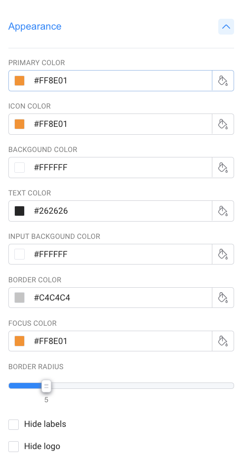Open paint bucket picker for Input Background Color
This screenshot has height=457, width=241.
[x=223, y=254]
